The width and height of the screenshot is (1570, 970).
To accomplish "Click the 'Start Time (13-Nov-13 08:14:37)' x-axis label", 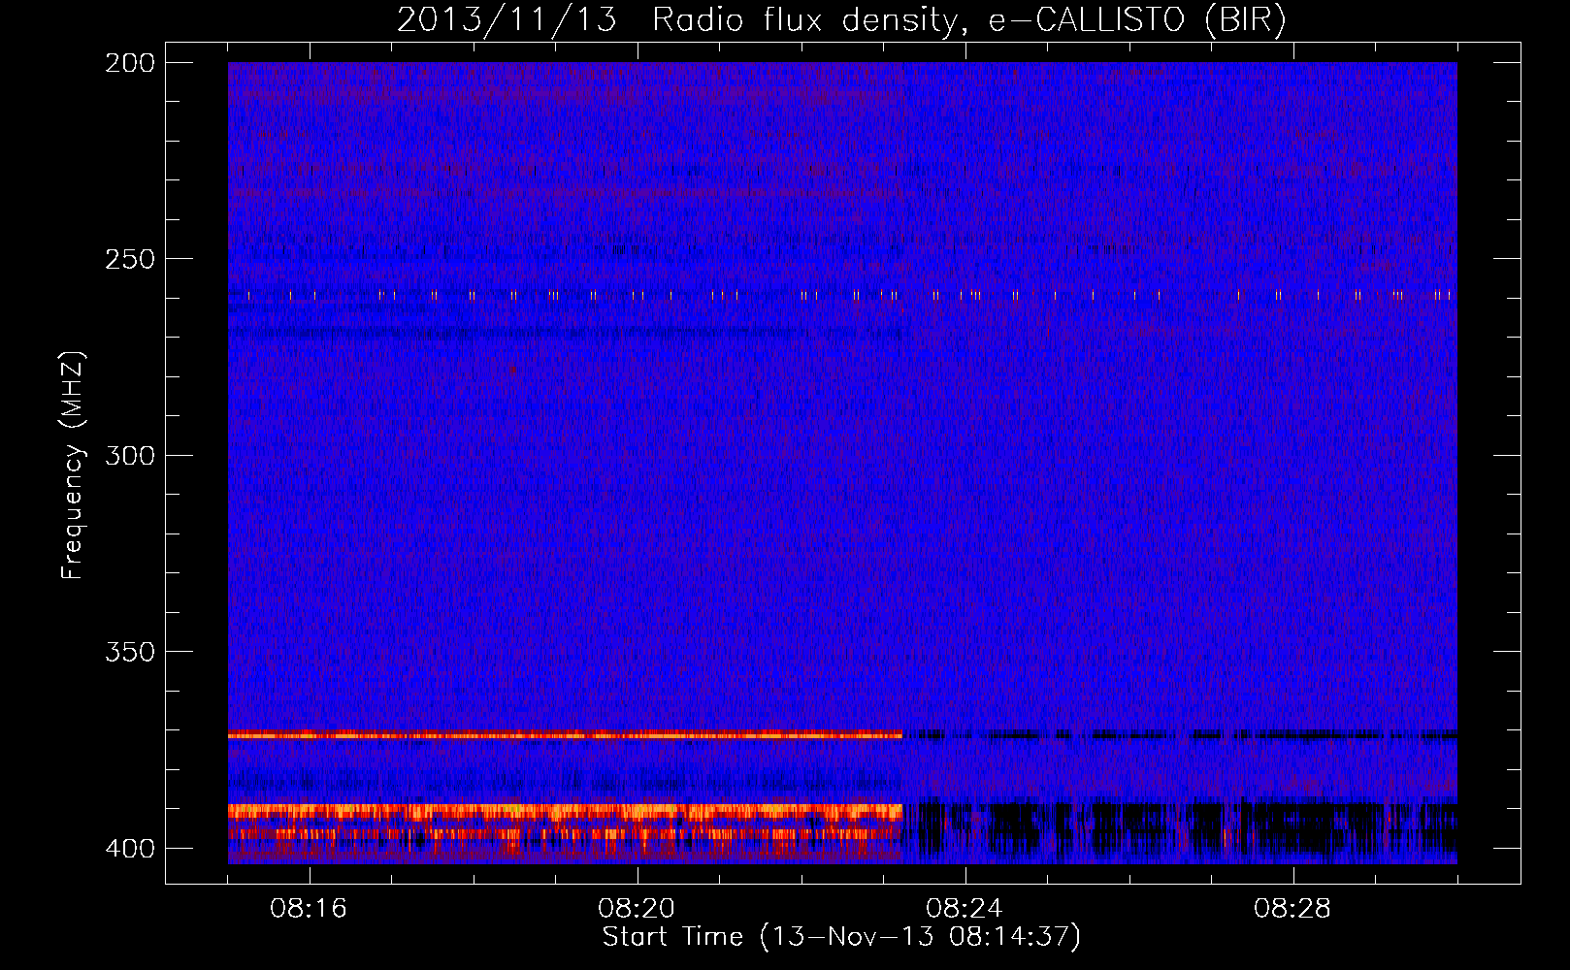I will click(x=841, y=937).
